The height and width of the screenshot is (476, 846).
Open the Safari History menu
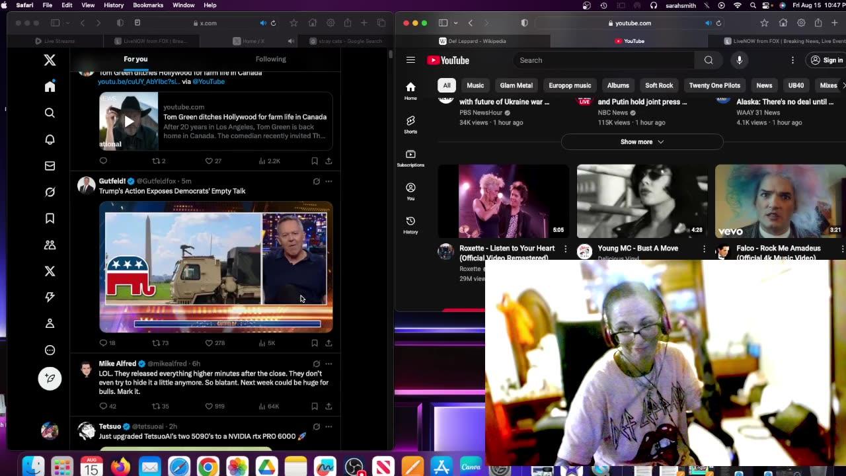coord(114,5)
